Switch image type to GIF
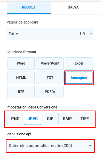 click(x=50, y=119)
